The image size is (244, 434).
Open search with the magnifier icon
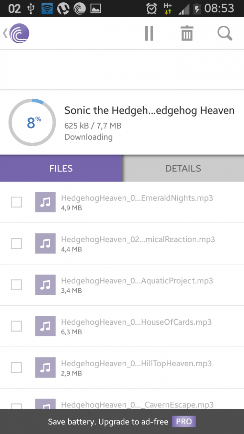point(225,33)
